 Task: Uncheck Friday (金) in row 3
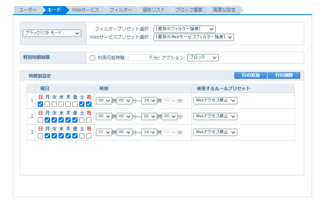click(75, 136)
